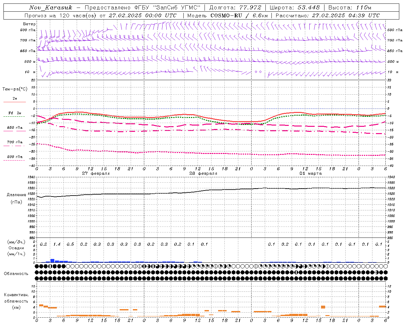Image resolution: width=404 pixels, height=323 pixels.
Task: Click the (мм/1ч.) precipitation unit label
Action: 16,254
